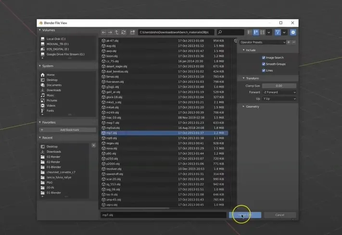Open Operator Presets dropdown
This screenshot has height=235, width=342.
click(263, 42)
